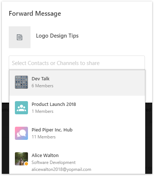154x176 pixels.
Task: Click Alice Walton's profile photo
Action: [21, 159]
